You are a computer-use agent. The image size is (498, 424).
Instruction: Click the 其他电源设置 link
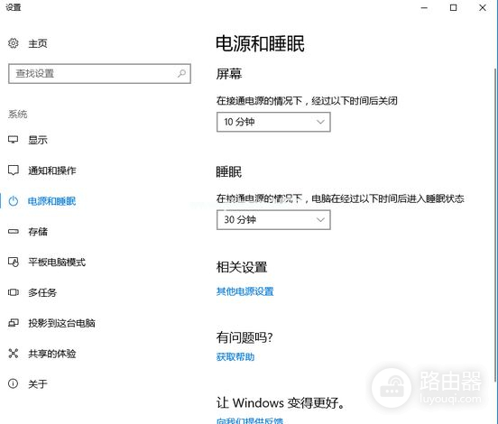[244, 291]
